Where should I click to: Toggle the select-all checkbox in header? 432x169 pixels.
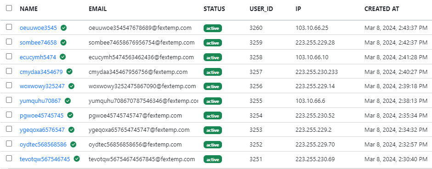[x=9, y=8]
